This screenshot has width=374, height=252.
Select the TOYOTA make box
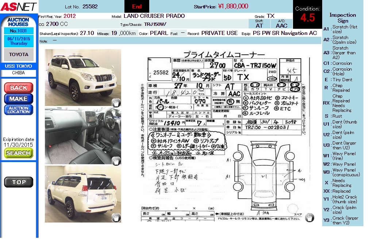pyautogui.click(x=19, y=55)
